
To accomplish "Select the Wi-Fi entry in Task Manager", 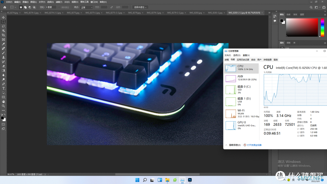I will pyautogui.click(x=242, y=113).
